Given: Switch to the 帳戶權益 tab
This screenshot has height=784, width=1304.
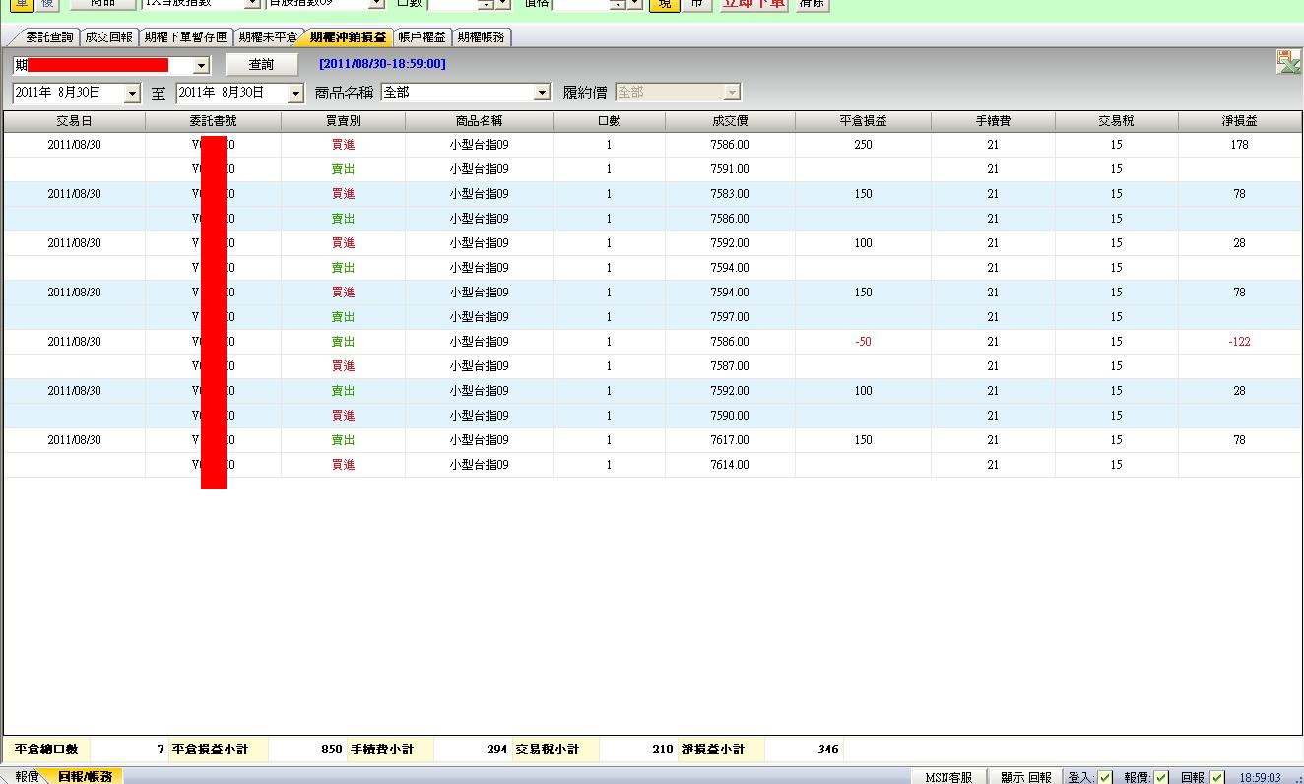Looking at the screenshot, I should click(x=422, y=37).
